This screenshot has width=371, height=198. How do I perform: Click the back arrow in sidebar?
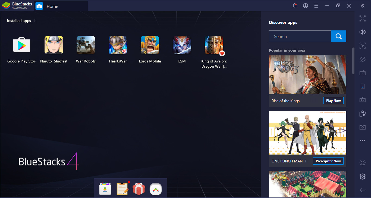click(363, 190)
